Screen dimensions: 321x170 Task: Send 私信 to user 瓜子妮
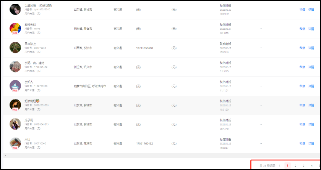click(x=302, y=124)
